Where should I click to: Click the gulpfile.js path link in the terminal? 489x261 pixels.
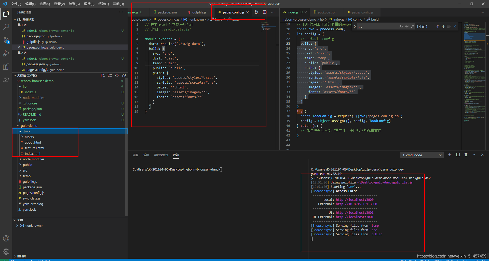click(x=385, y=182)
